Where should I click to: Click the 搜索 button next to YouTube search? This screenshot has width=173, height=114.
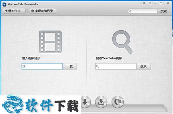[143, 66]
